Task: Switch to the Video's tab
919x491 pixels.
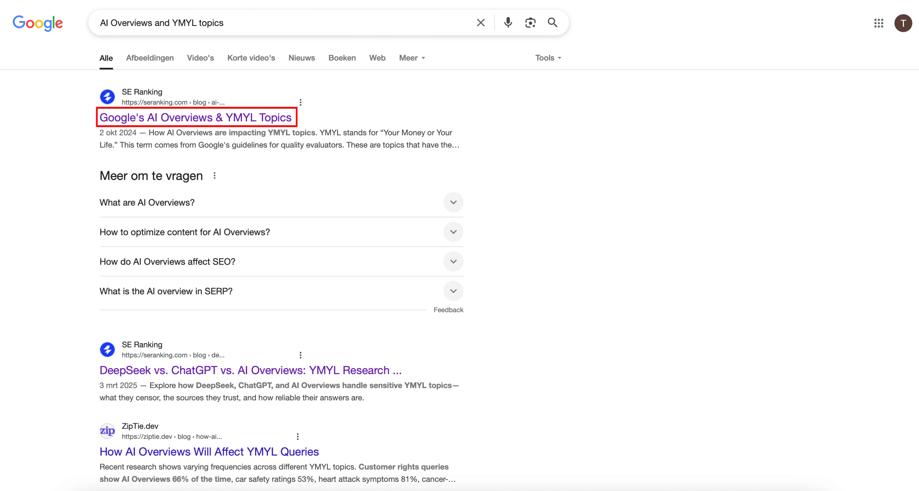Action: point(200,58)
